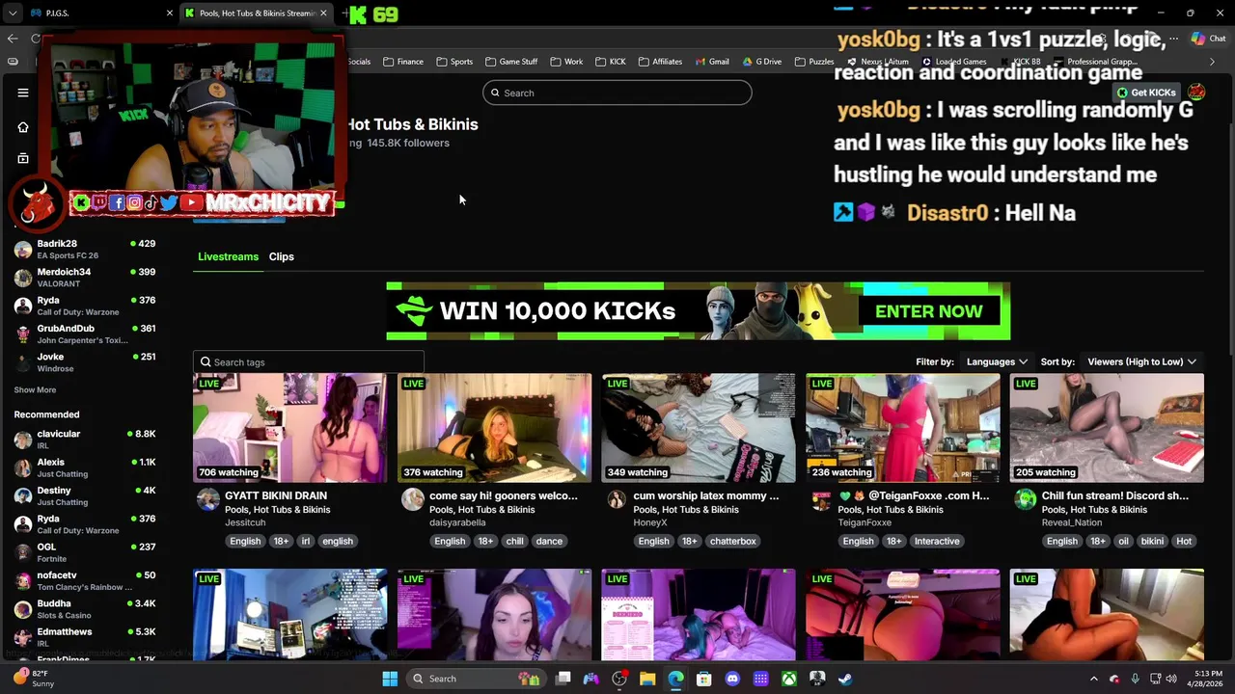
Task: Open Jovke avatar in the sidebar
Action: pyautogui.click(x=23, y=361)
